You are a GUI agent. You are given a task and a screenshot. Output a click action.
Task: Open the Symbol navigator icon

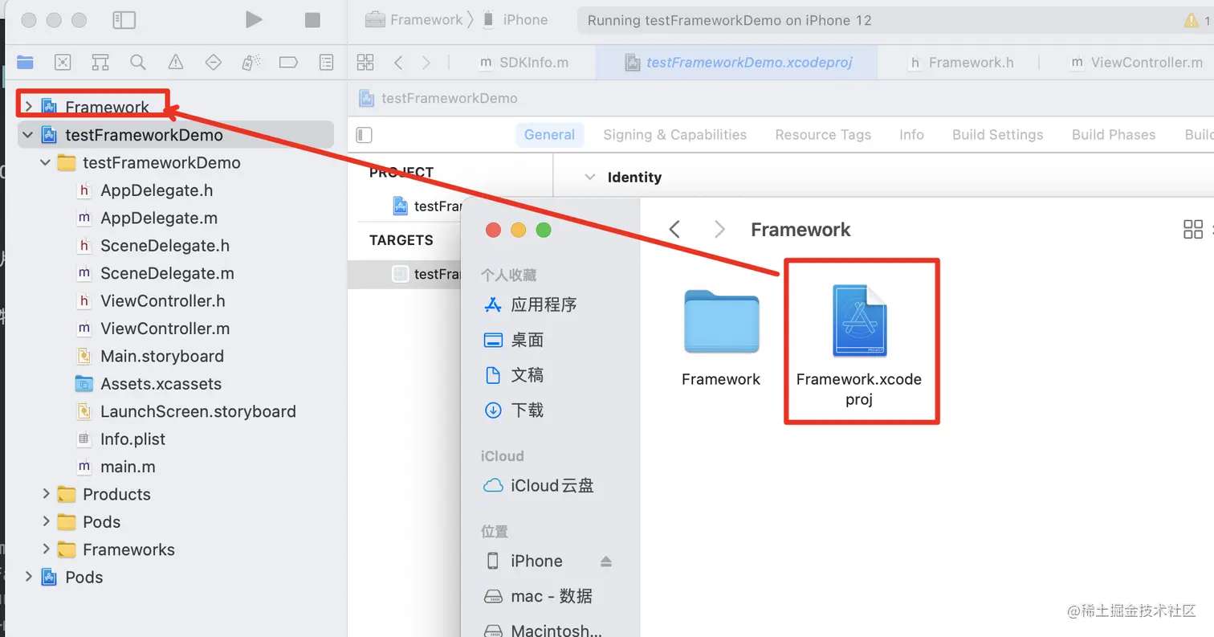pos(100,62)
